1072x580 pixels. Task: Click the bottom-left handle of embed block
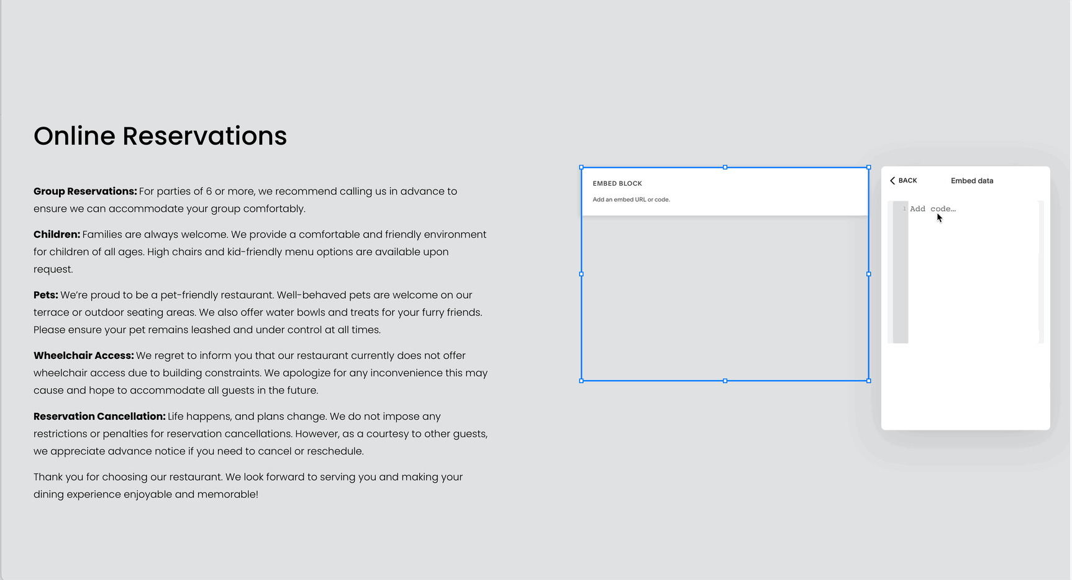pyautogui.click(x=581, y=381)
